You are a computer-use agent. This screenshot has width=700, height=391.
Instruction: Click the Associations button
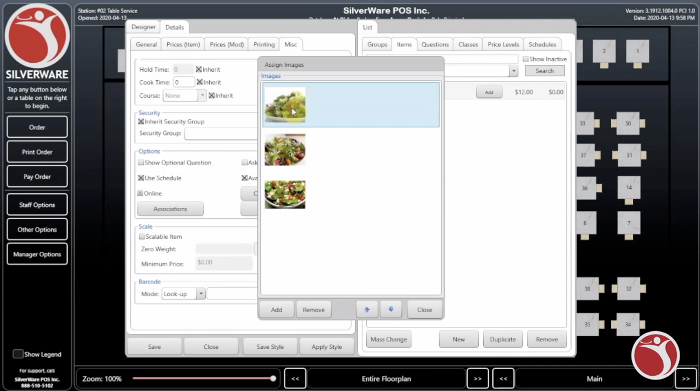coord(170,208)
